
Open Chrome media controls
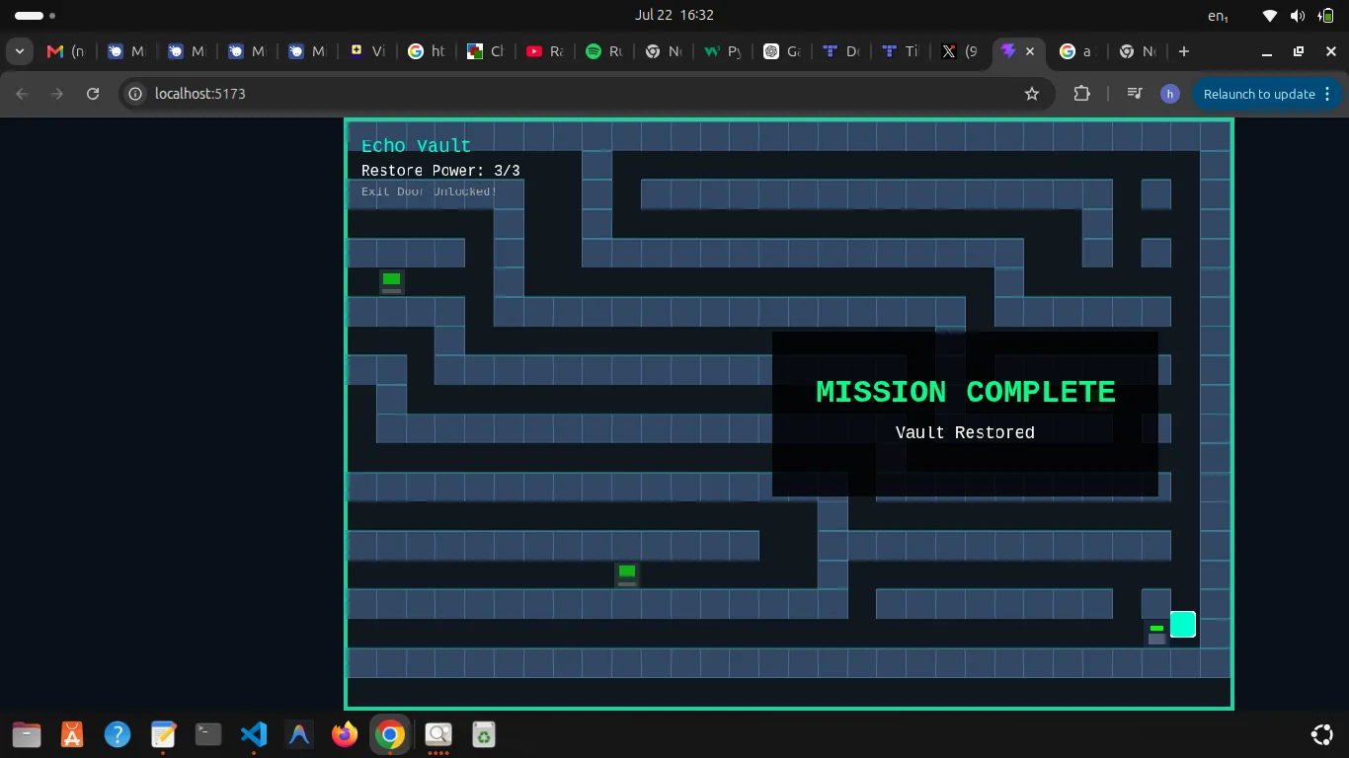coord(1135,94)
